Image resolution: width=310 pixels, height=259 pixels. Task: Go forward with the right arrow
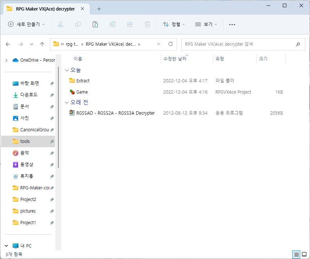[21, 44]
